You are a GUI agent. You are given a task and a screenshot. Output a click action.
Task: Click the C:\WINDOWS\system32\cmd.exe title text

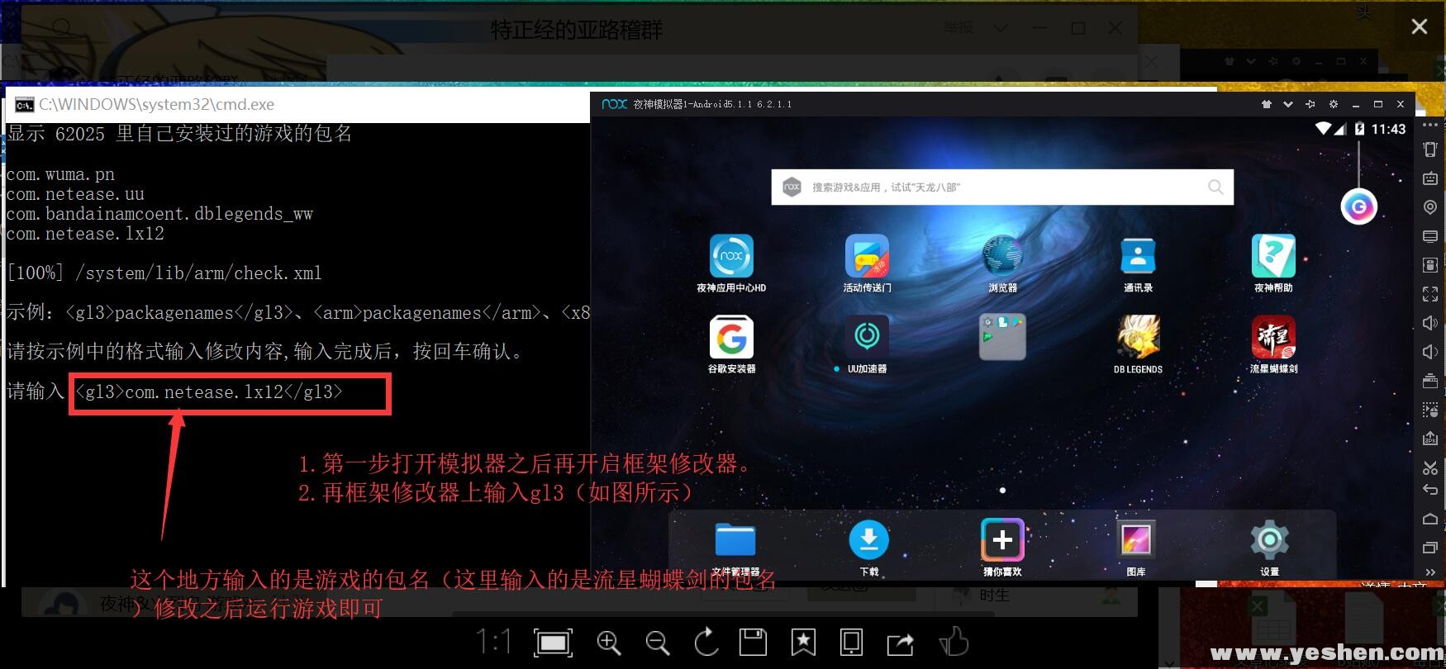[x=157, y=105]
